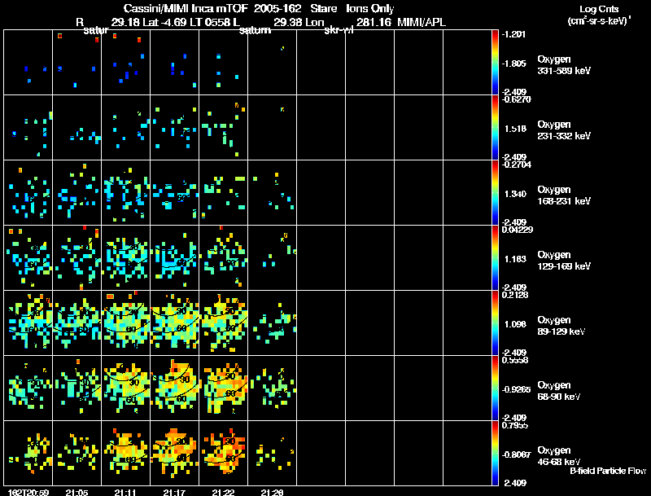Click the "Oxygen 129-169 keV" row label
The image size is (651, 496).
pyautogui.click(x=564, y=261)
